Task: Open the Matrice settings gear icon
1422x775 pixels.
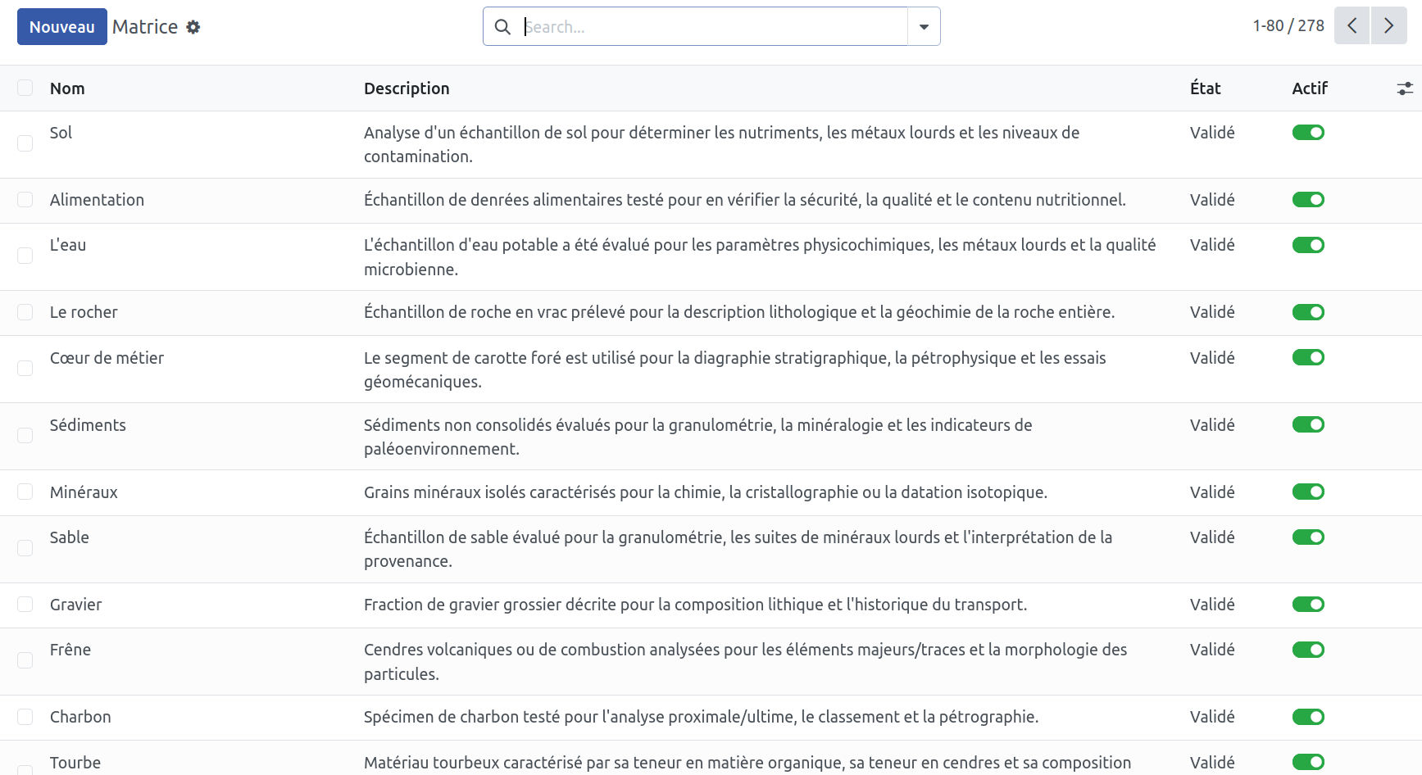Action: tap(193, 27)
